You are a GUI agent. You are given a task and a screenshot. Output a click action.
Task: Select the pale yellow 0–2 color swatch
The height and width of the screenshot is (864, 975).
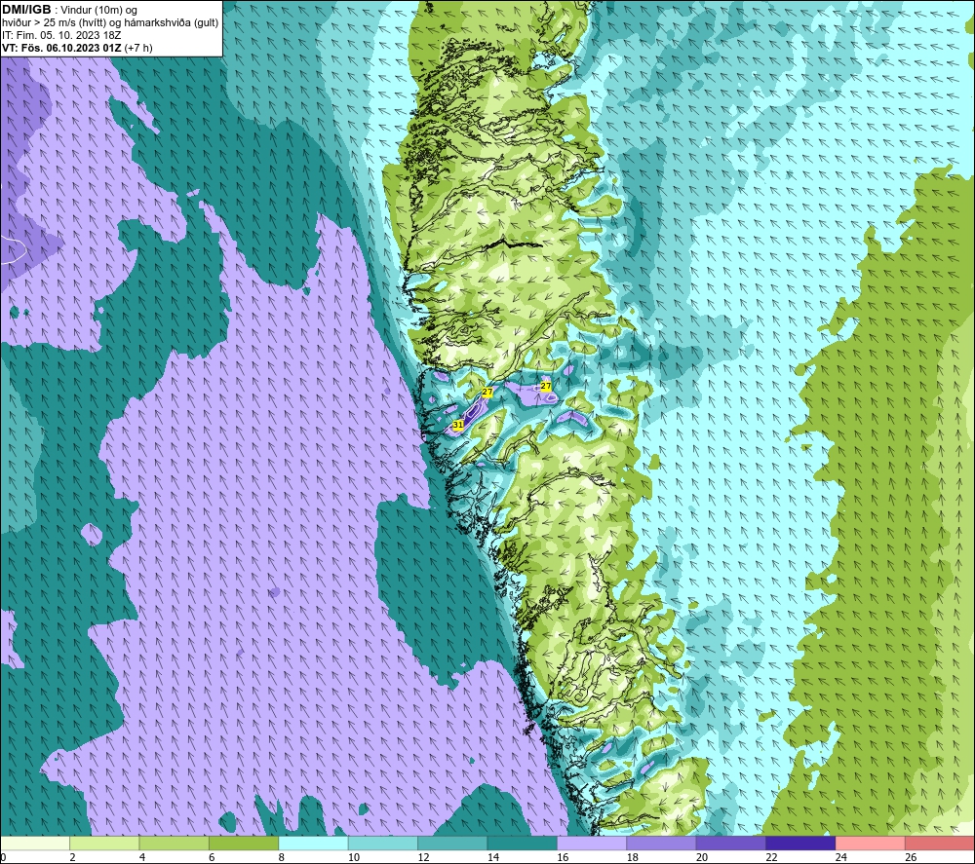pyautogui.click(x=35, y=843)
